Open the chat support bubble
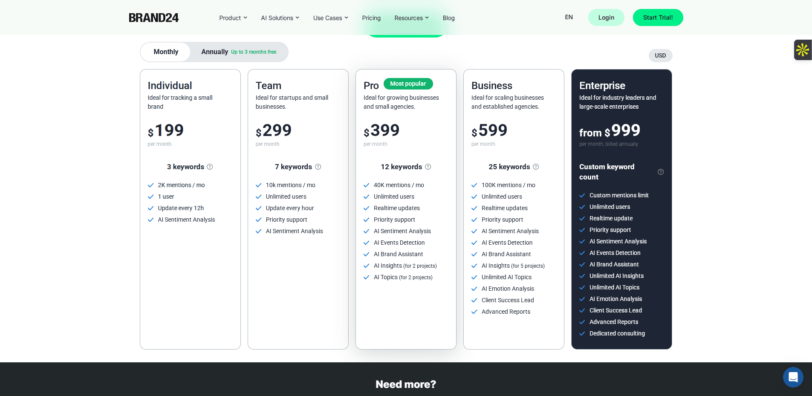The height and width of the screenshot is (396, 812). point(793,377)
